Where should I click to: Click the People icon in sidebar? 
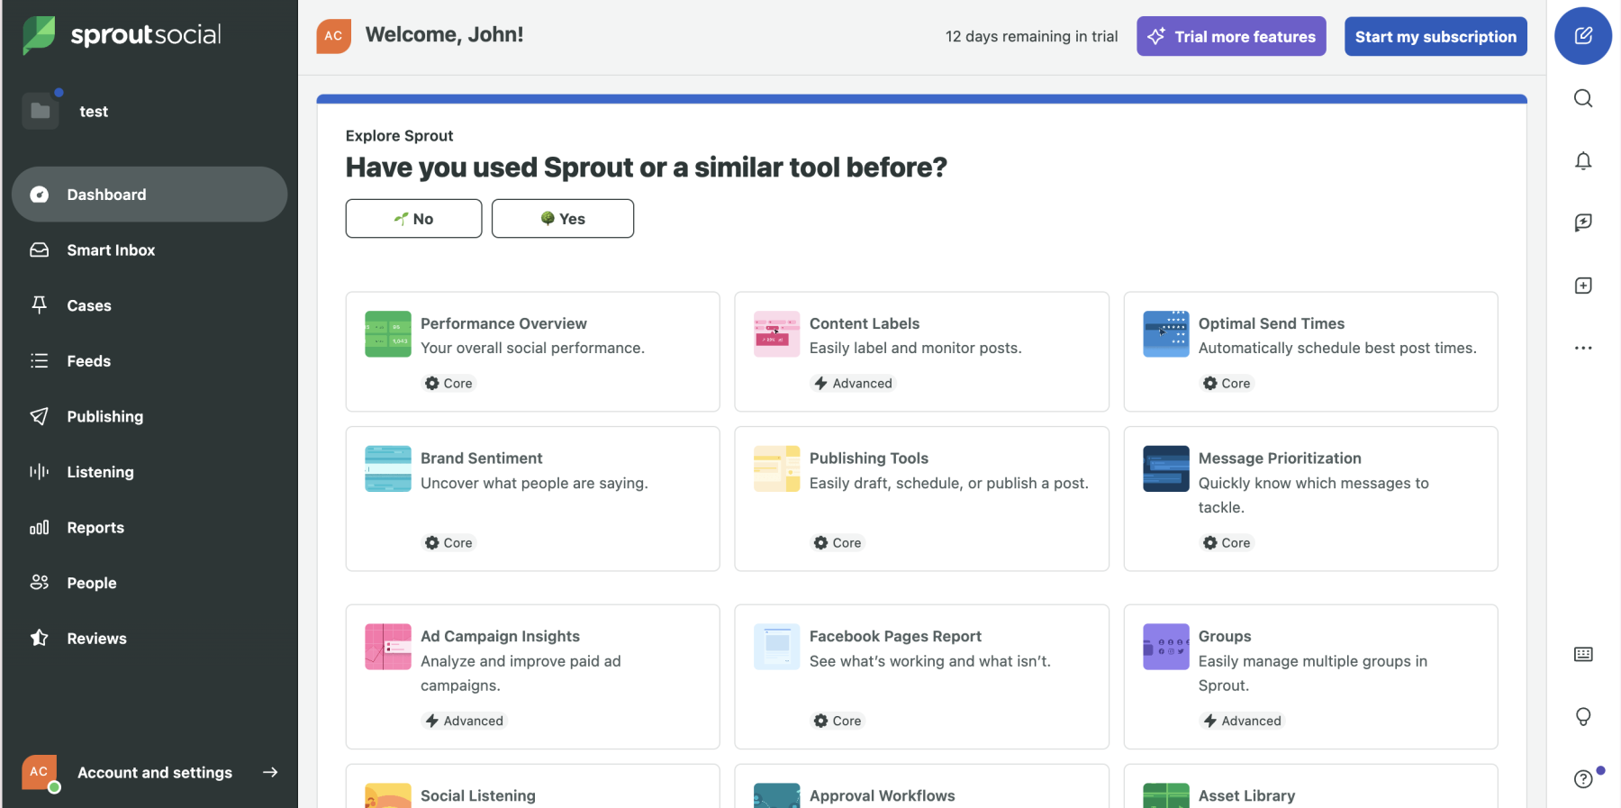click(x=40, y=583)
